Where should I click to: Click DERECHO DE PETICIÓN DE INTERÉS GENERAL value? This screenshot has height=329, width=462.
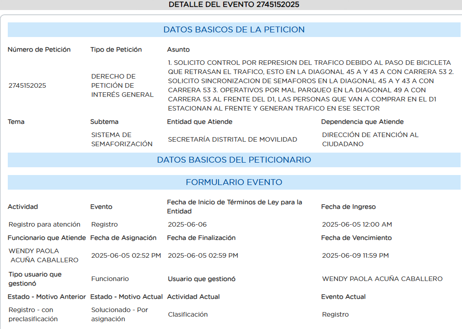(x=122, y=85)
